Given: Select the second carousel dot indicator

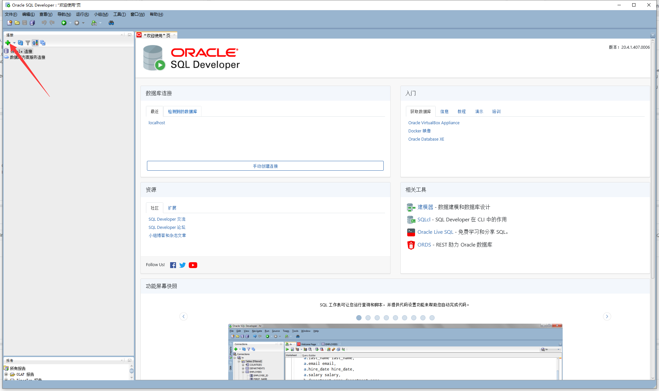Looking at the screenshot, I should pos(368,317).
